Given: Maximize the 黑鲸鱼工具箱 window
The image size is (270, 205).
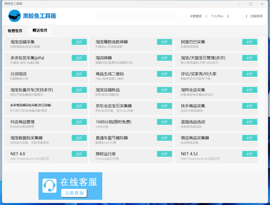Looking at the screenshot, I should (x=251, y=4).
